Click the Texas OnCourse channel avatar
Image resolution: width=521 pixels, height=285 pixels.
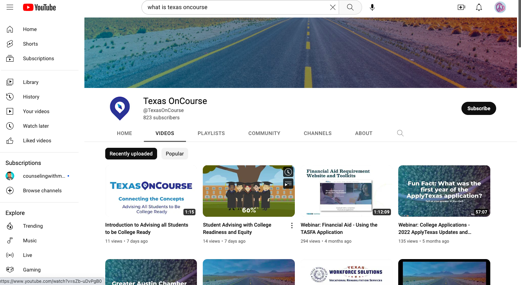[x=120, y=108]
